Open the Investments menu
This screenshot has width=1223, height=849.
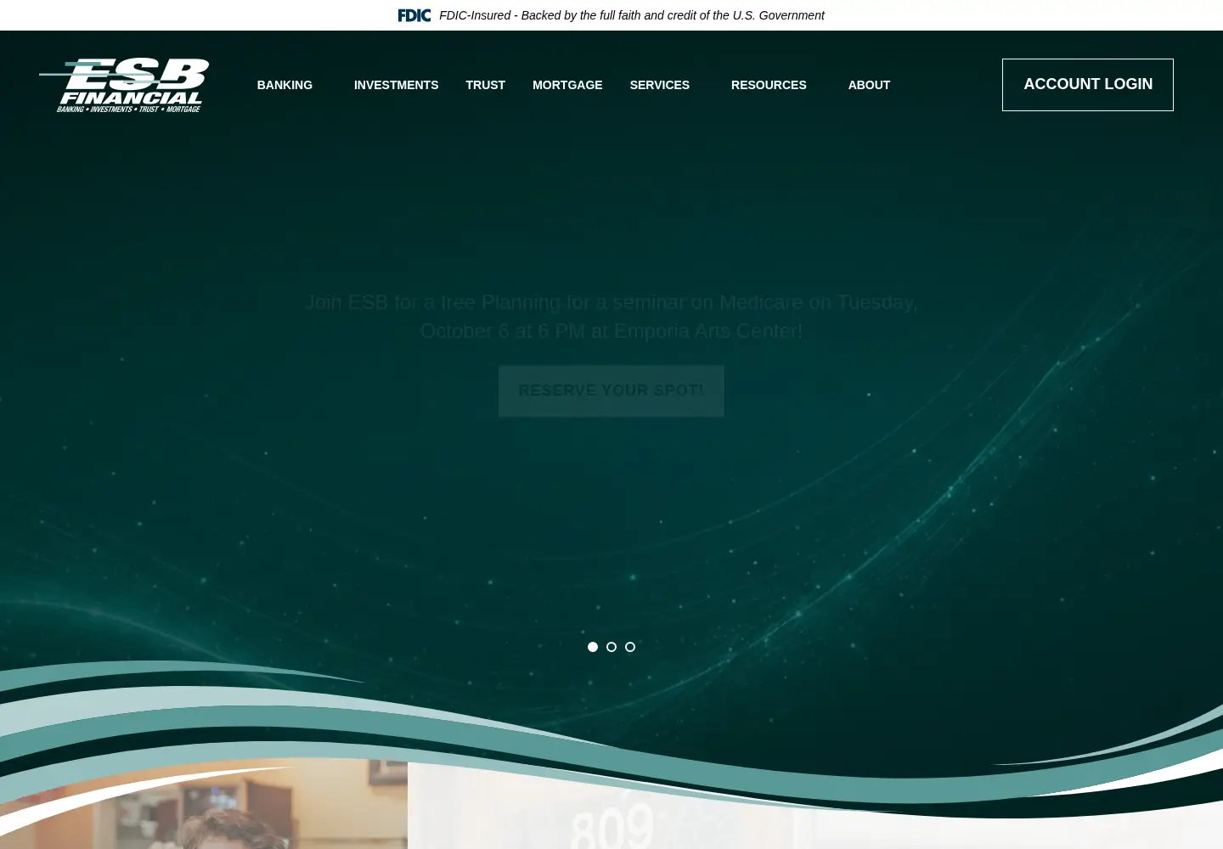396,85
